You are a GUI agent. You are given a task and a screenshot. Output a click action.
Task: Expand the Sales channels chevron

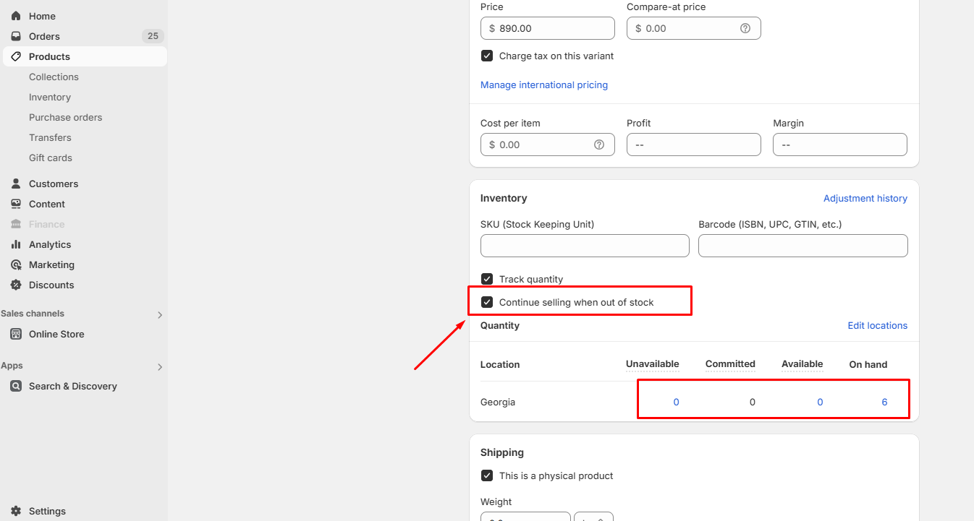[x=160, y=314]
